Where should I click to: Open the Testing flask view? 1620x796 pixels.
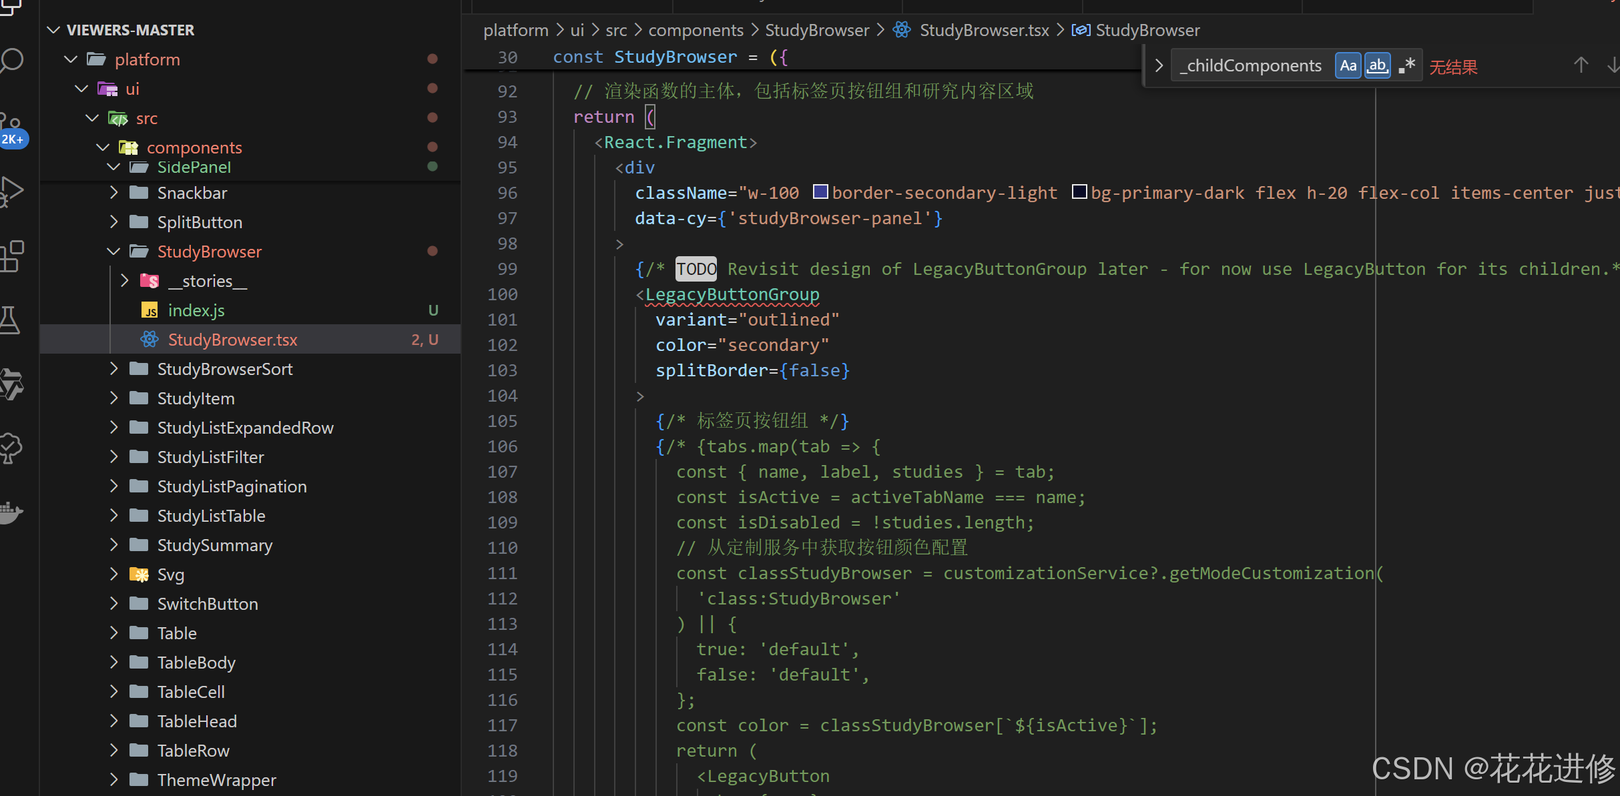pos(10,320)
